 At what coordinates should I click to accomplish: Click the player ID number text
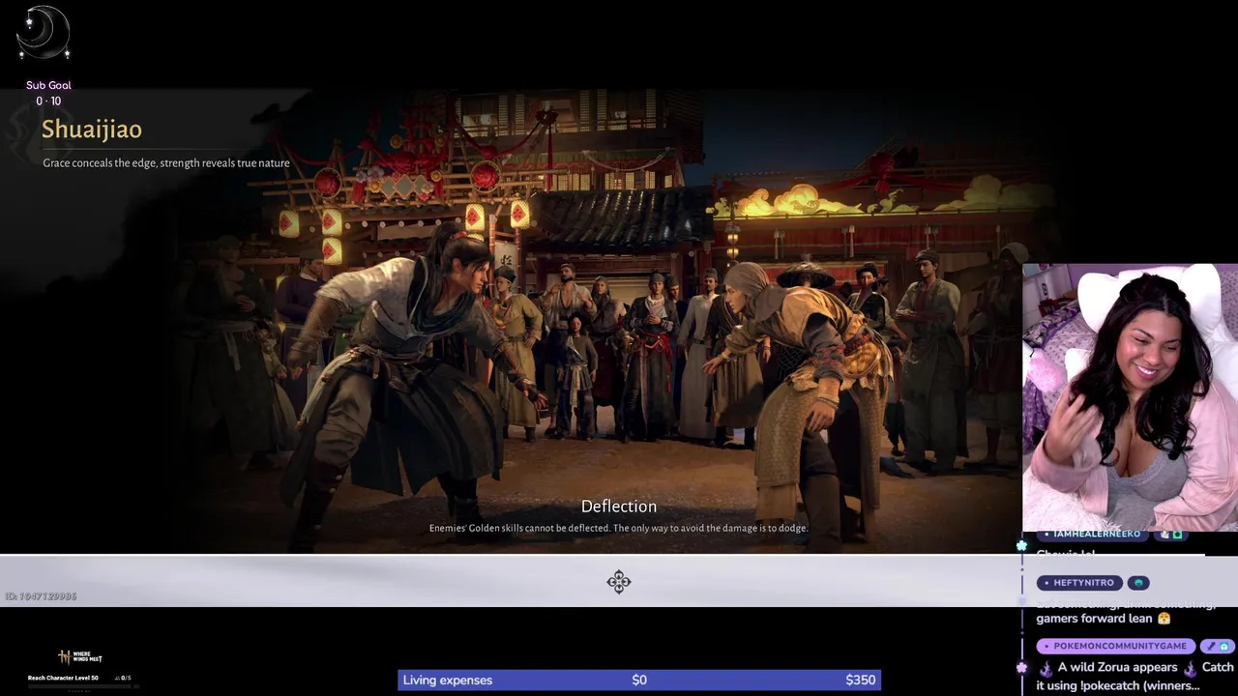click(41, 596)
